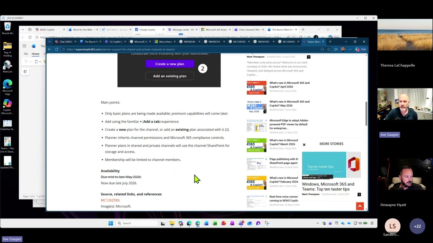The width and height of the screenshot is (433, 243).
Task: Open UpdateOffice desktop file
Action: (x=7, y=162)
